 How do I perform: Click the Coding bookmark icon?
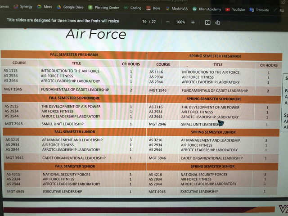coord(126,8)
